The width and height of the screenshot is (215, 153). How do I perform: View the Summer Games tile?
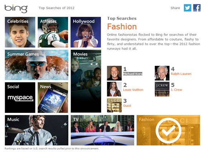[37, 65]
